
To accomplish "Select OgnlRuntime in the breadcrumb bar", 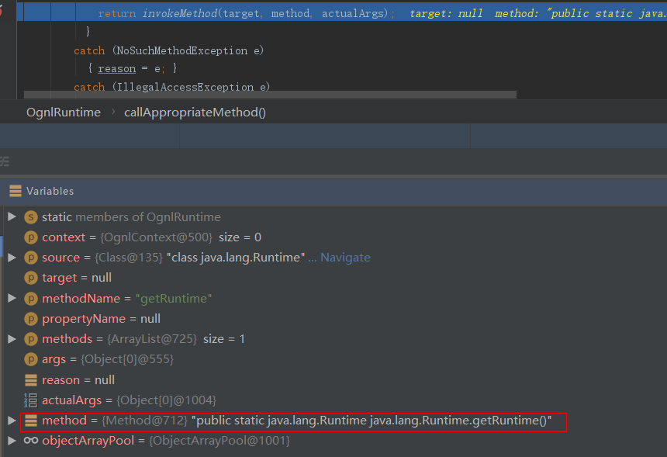I will point(64,113).
